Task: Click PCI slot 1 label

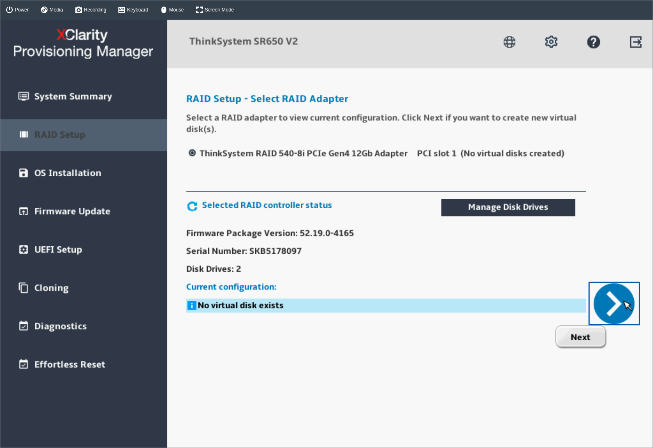Action: coord(437,153)
